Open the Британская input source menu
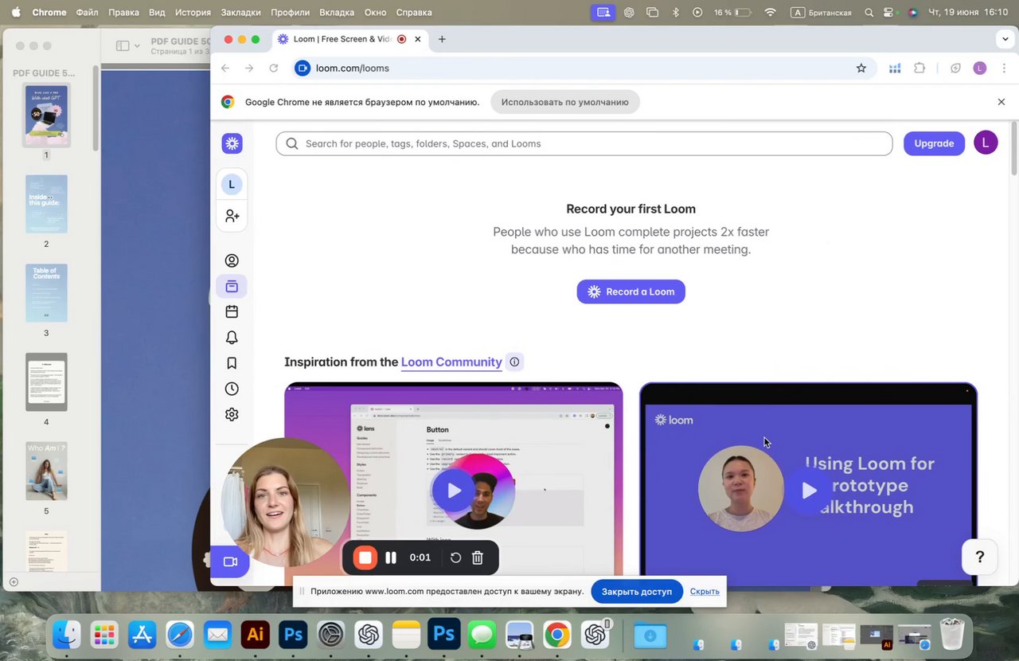 [821, 13]
